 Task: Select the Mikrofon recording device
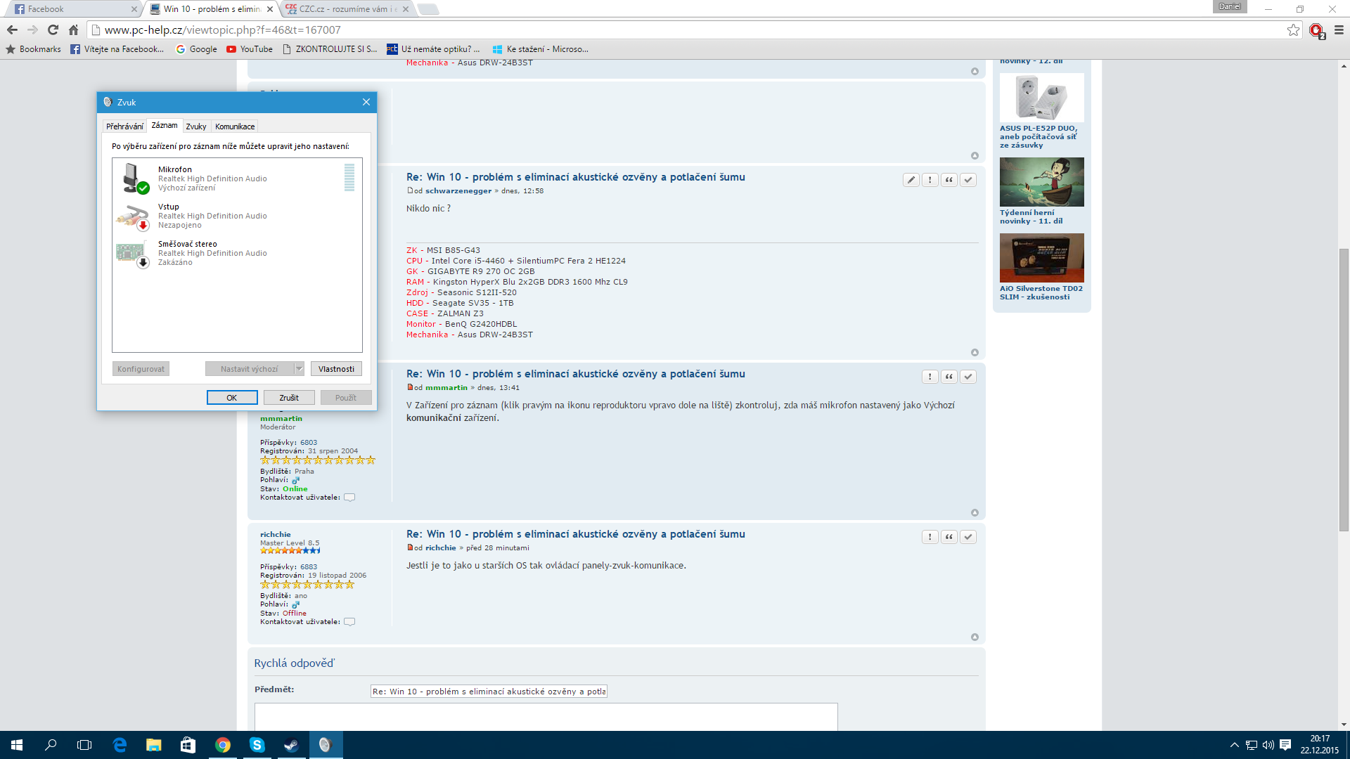tap(211, 178)
